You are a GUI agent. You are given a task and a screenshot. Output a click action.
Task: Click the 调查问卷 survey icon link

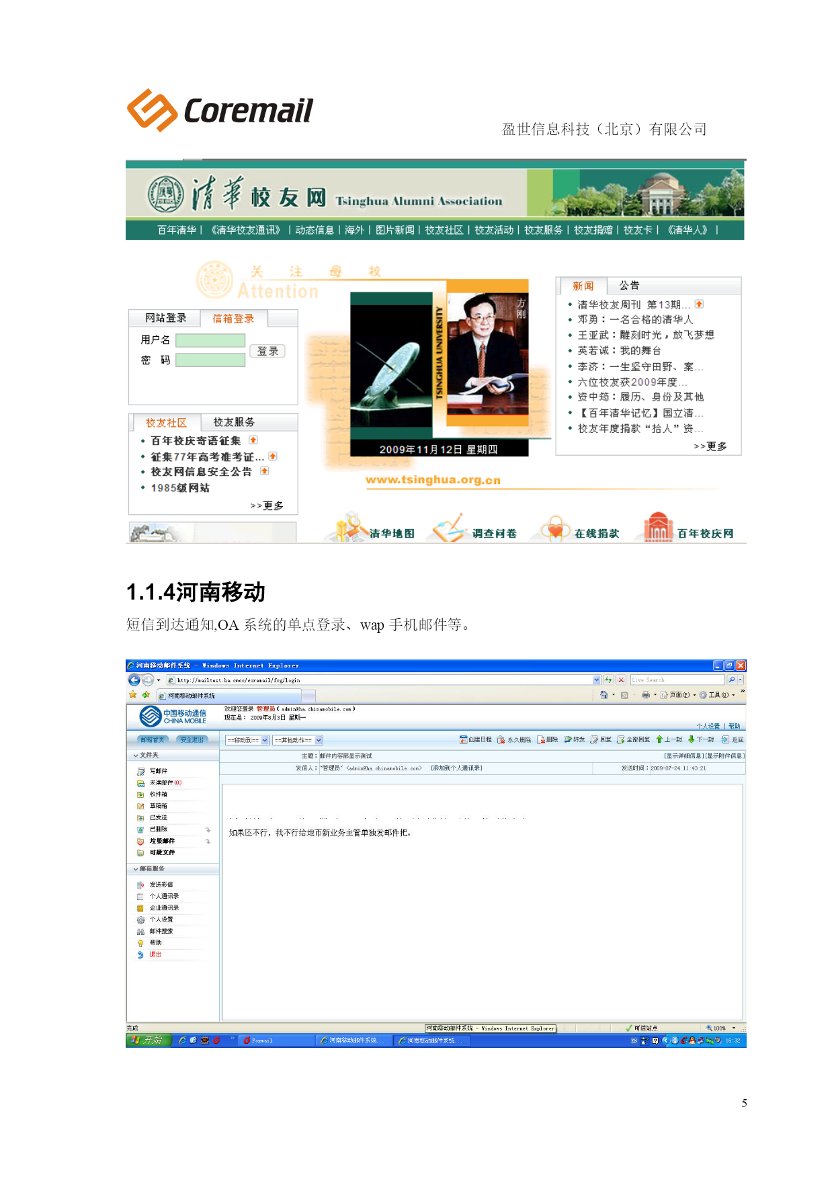coord(450,528)
